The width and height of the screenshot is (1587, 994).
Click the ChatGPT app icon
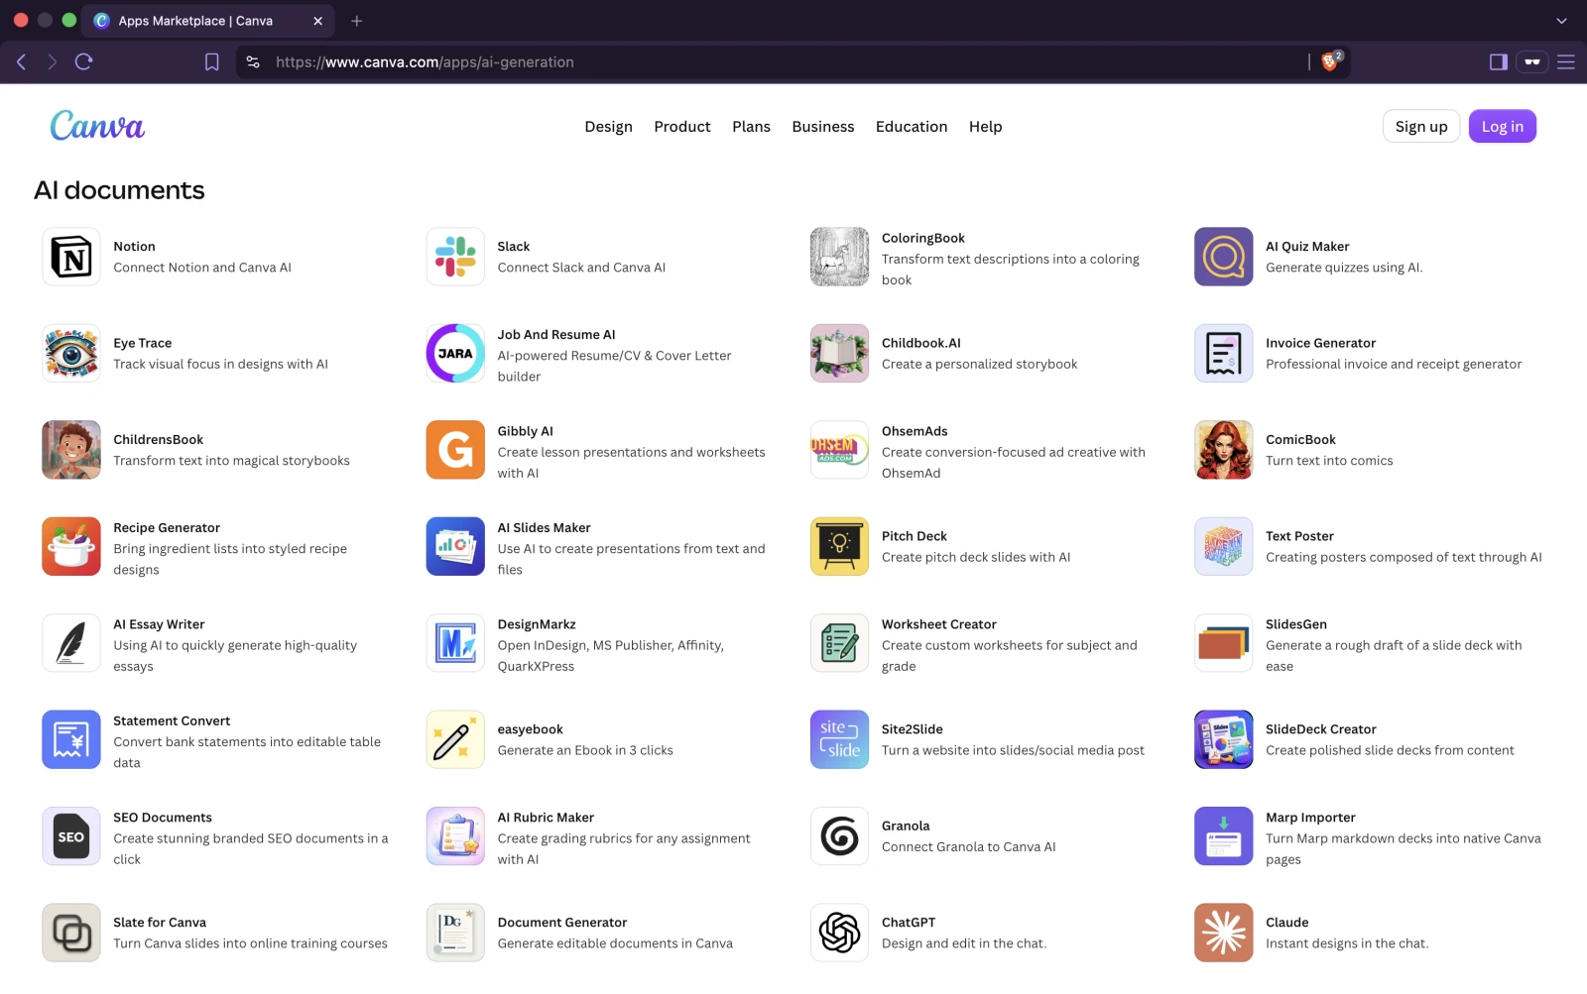click(x=839, y=933)
